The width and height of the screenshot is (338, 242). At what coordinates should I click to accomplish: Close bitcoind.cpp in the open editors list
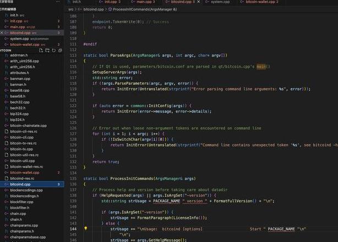[2, 33]
